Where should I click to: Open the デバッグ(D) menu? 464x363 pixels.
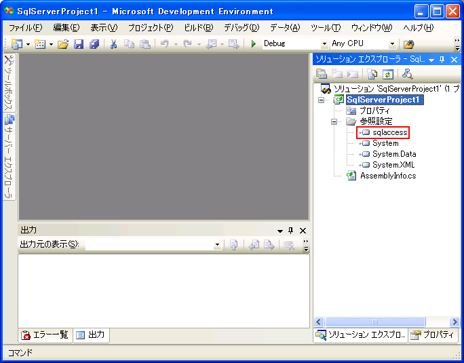point(241,28)
